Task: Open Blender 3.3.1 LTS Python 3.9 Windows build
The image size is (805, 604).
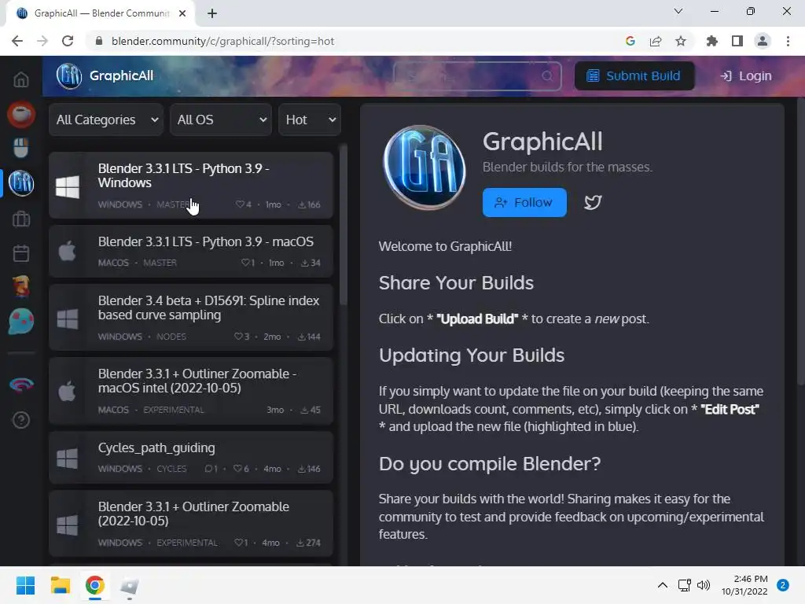Action: click(191, 185)
